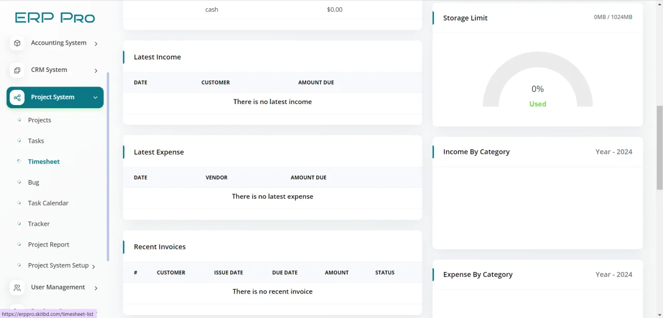Select the Project System menu item

click(x=55, y=97)
